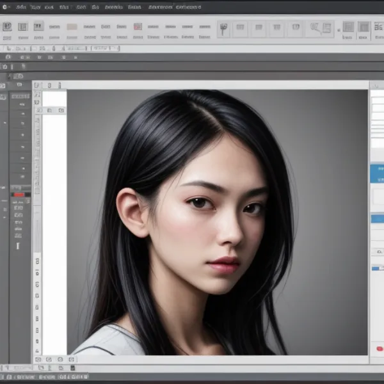Click the red dot at right panel's bottom
This screenshot has width=384, height=384.
tap(380, 349)
